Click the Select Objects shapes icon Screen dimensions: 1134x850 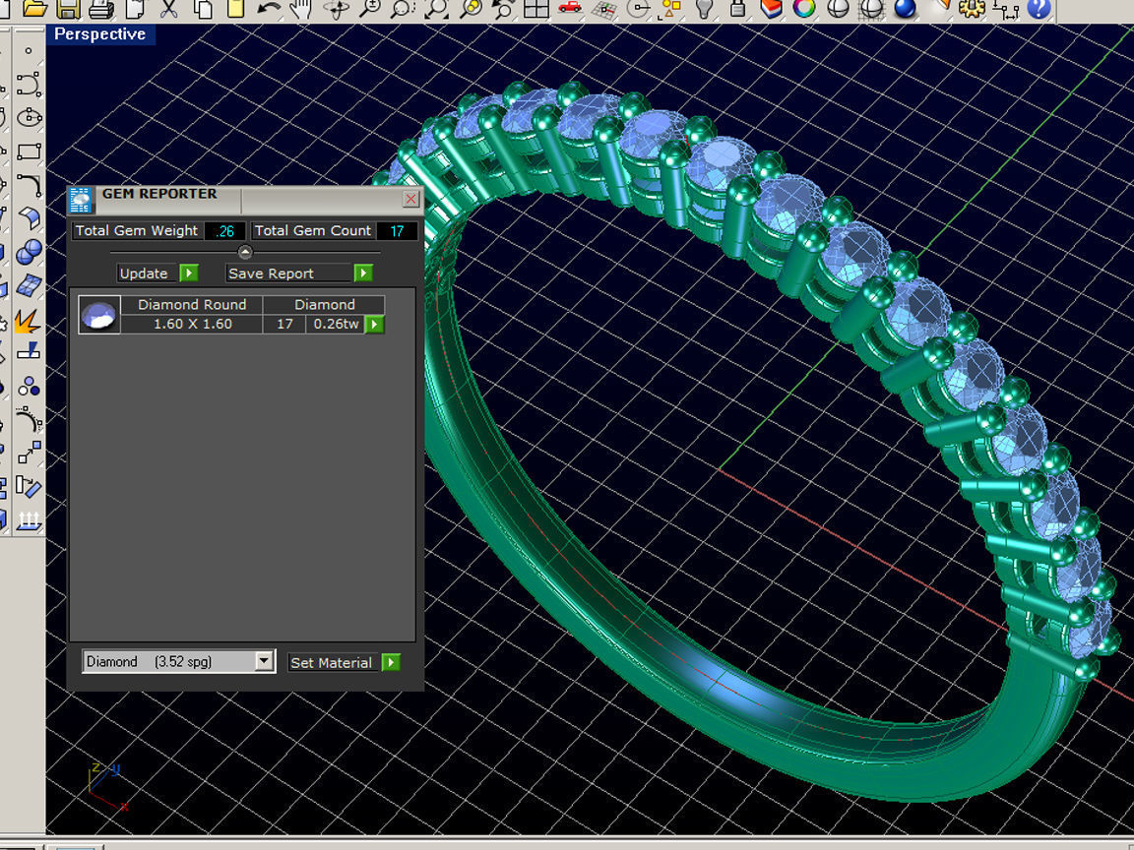[x=671, y=9]
